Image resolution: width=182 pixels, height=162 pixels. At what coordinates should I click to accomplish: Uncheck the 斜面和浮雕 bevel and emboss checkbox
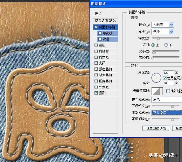[96, 27]
